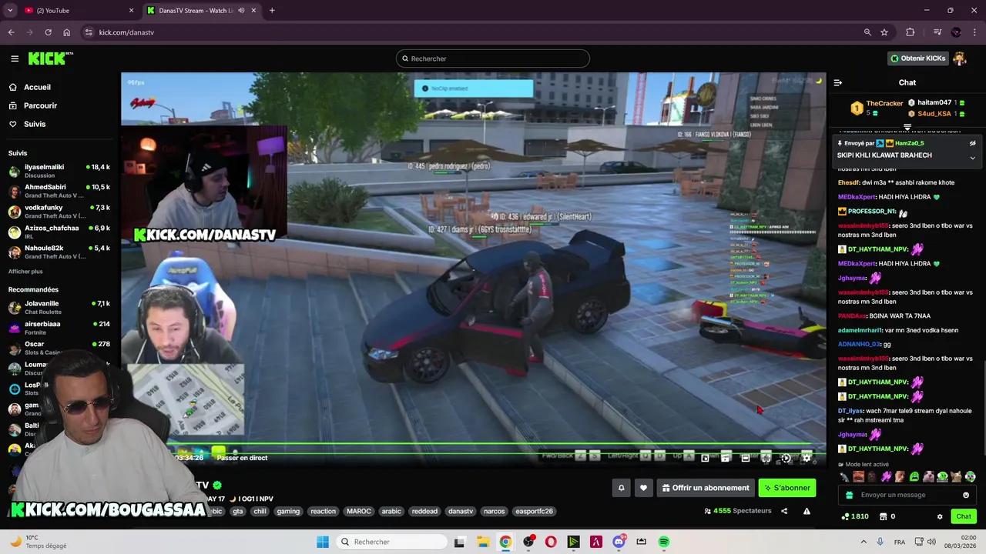986x554 pixels.
Task: Click the Rechercher search field on Kick
Action: tap(493, 58)
